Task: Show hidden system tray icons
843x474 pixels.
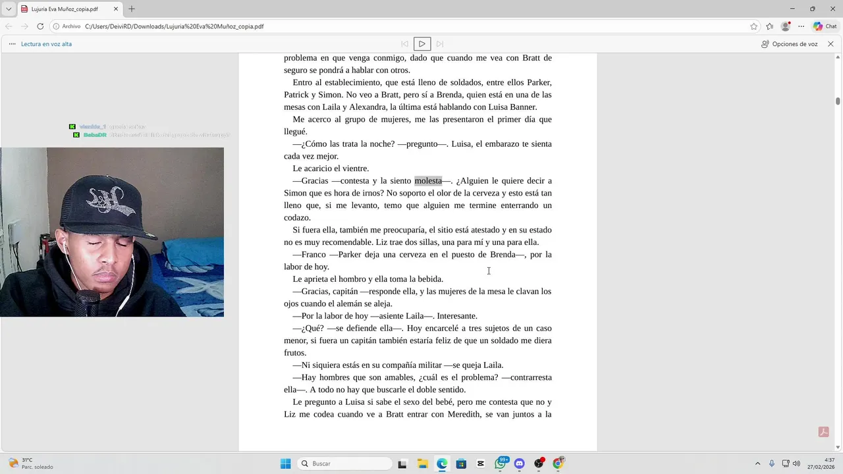Action: pyautogui.click(x=757, y=463)
